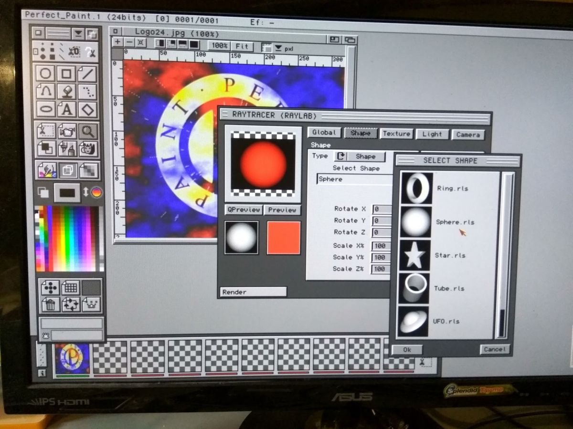Select the pixelate checker pattern tool
Image resolution: width=573 pixels, height=429 pixels.
pos(89,170)
